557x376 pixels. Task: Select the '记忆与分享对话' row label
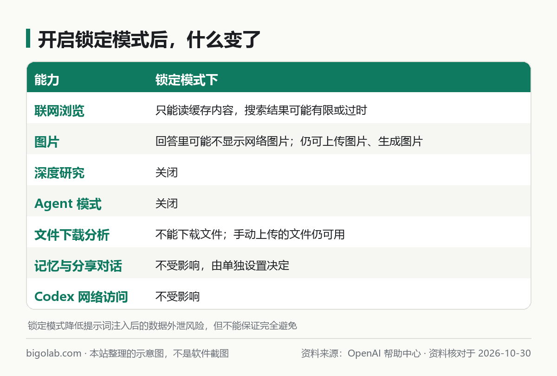78,266
